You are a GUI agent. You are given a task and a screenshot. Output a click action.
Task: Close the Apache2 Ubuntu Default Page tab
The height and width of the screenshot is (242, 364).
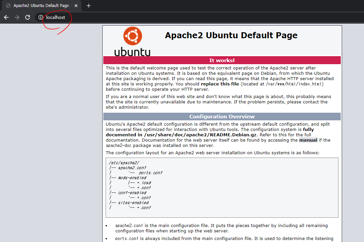tap(76, 6)
